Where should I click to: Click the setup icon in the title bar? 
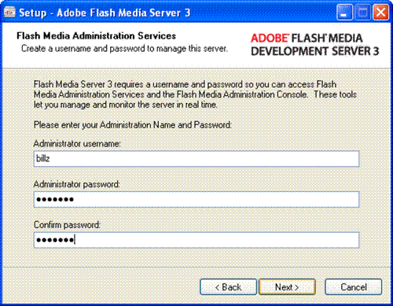point(9,13)
